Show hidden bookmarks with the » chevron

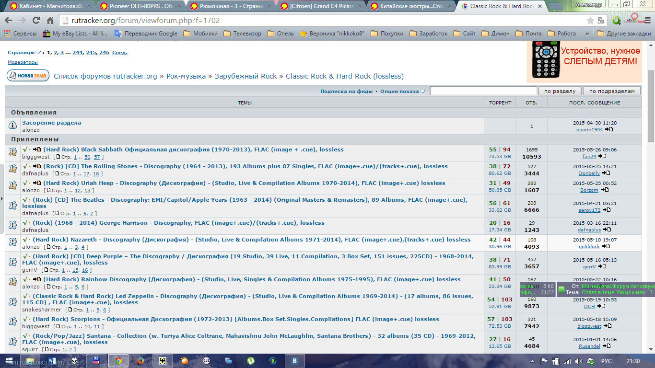(x=587, y=34)
